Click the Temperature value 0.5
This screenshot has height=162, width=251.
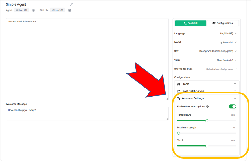(x=233, y=115)
